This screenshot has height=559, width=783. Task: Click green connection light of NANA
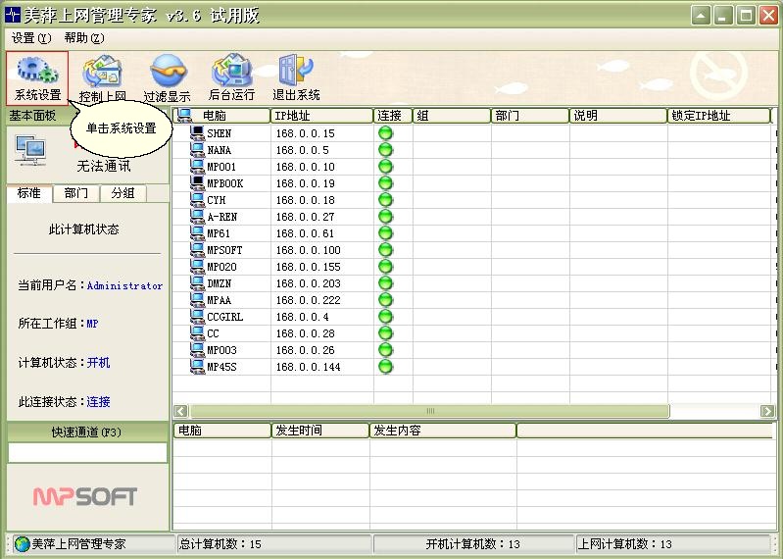pyautogui.click(x=385, y=149)
